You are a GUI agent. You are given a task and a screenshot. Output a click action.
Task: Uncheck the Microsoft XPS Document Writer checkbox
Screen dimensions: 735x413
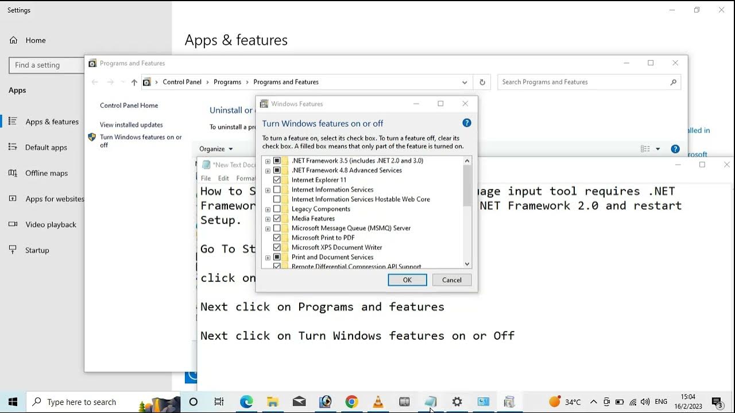point(277,247)
